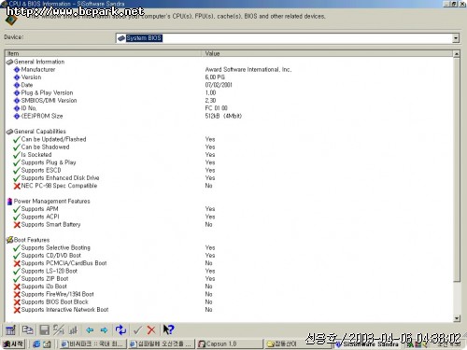The width and height of the screenshot is (467, 350).
Task: Go back with the left blue arrow
Action: point(90,329)
